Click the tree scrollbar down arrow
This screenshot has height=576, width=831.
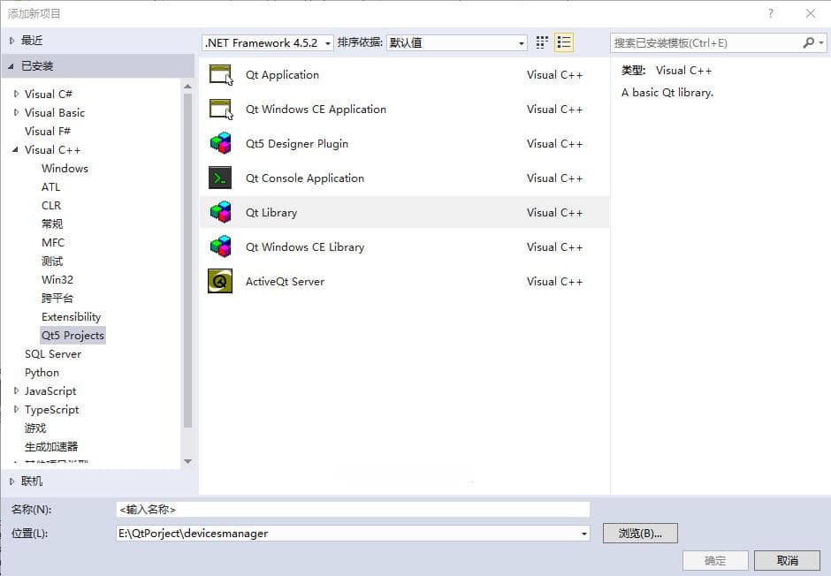click(187, 462)
